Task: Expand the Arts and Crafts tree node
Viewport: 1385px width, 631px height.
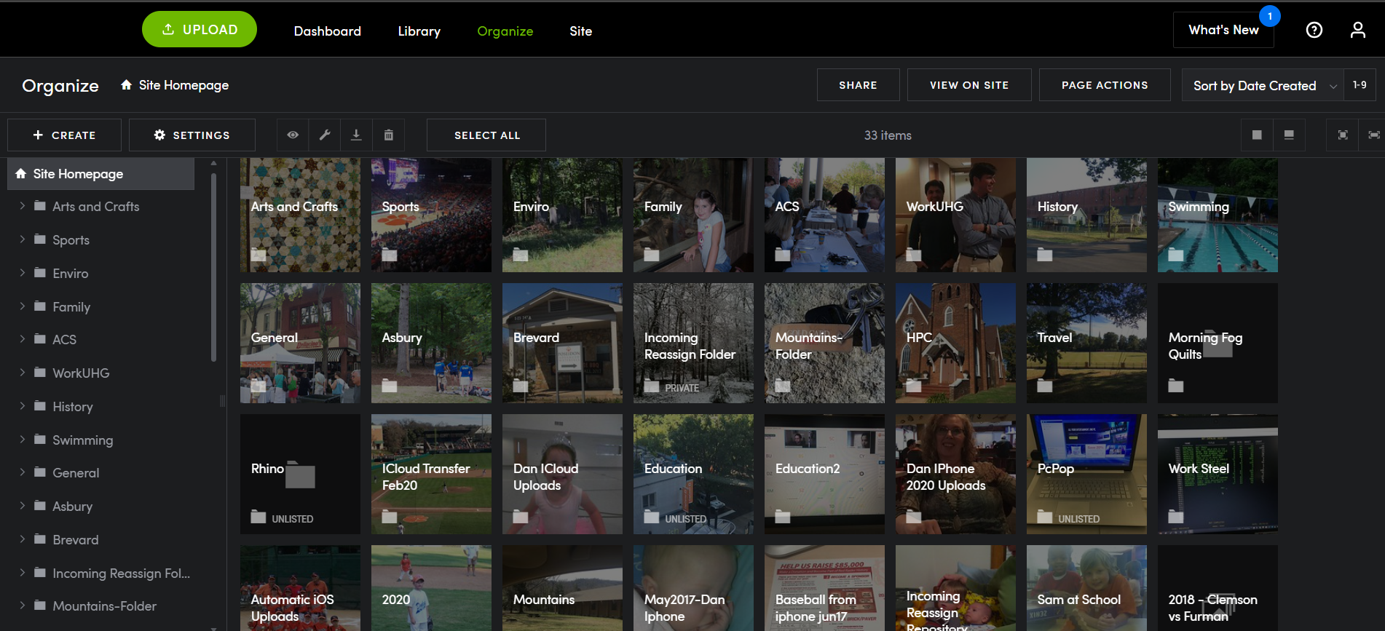Action: (x=22, y=206)
